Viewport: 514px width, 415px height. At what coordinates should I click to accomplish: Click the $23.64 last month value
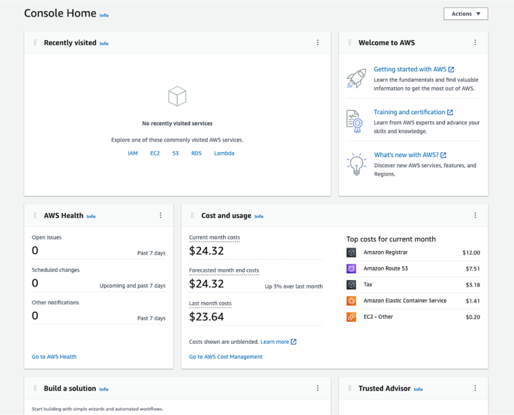[206, 317]
